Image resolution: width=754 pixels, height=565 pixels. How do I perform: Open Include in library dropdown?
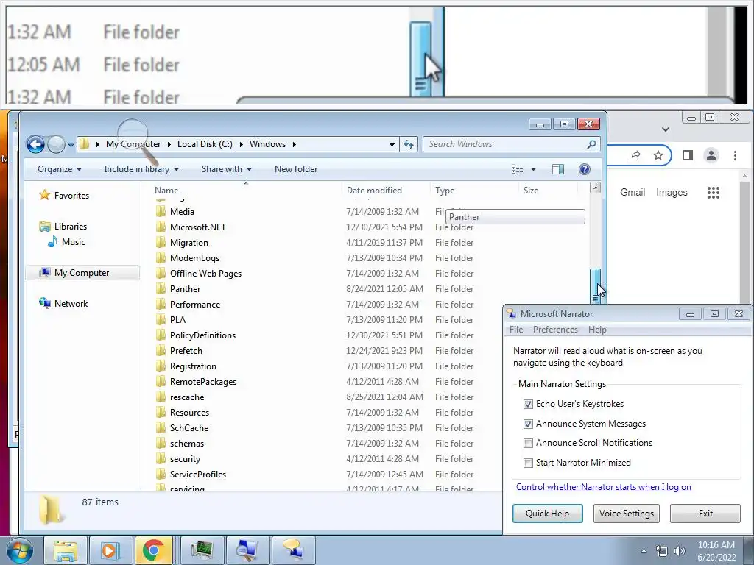[x=141, y=169]
